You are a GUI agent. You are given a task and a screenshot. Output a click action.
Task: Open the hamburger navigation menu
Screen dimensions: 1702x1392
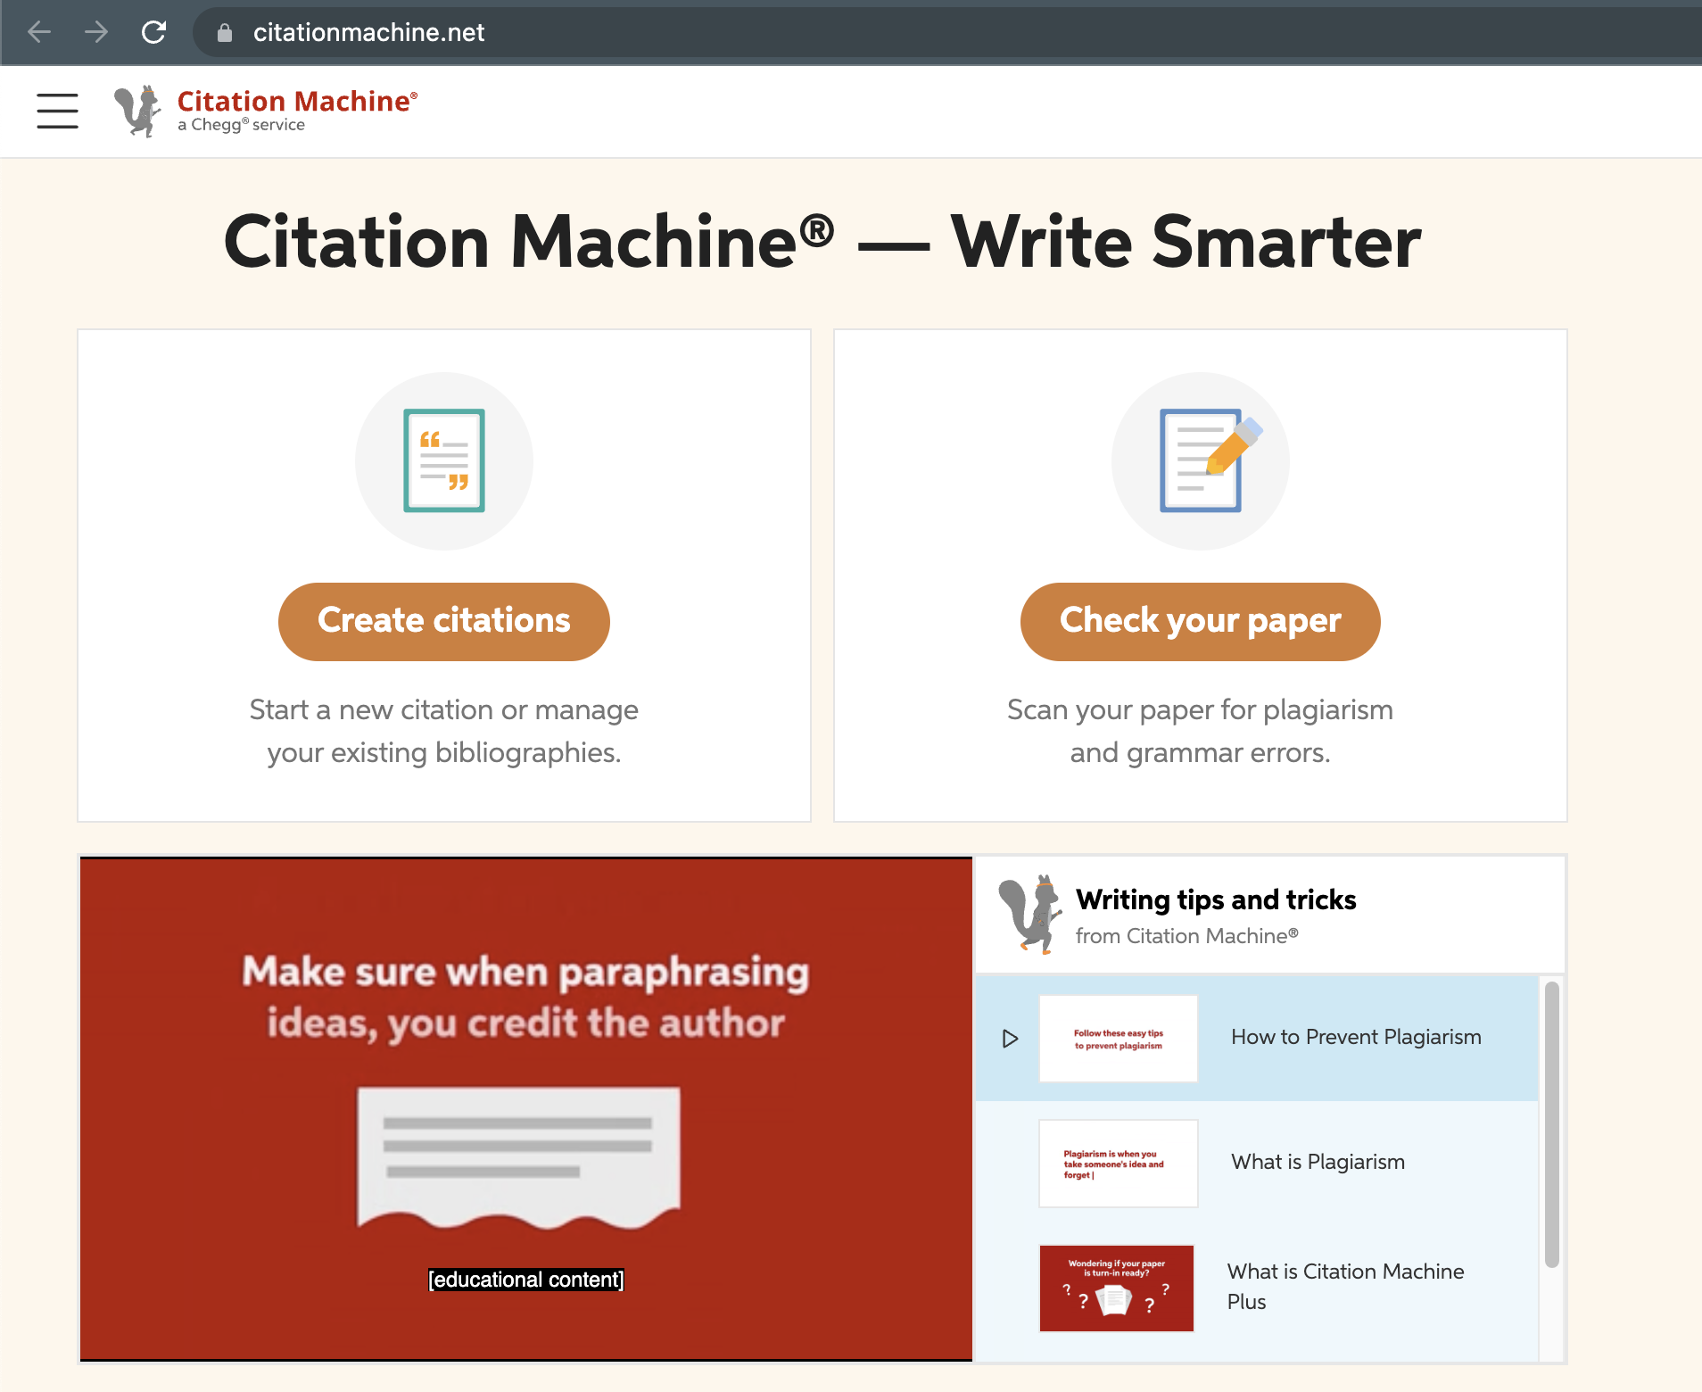(x=57, y=112)
